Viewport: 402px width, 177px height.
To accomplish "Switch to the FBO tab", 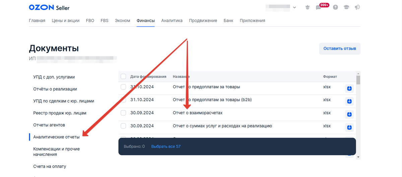I will [x=90, y=20].
